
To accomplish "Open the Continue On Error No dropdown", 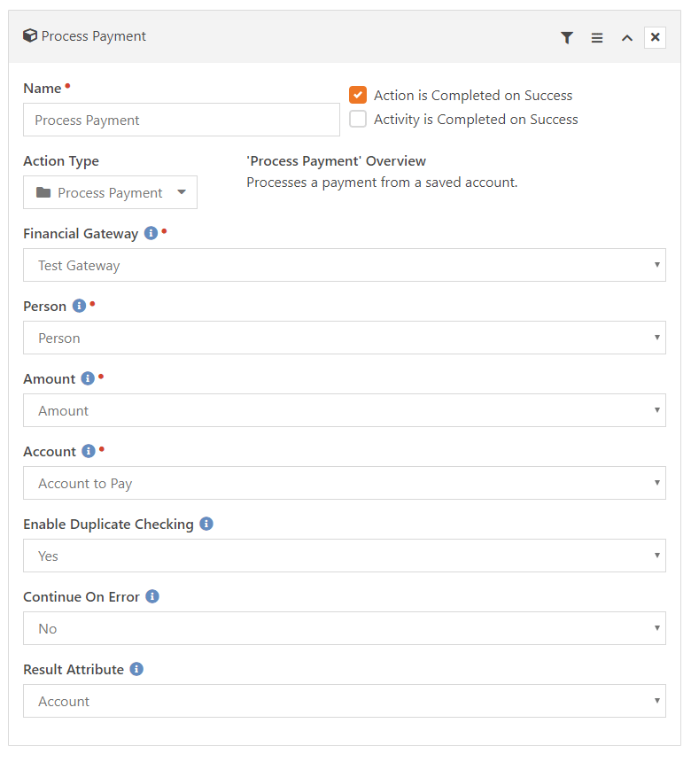I will (345, 628).
